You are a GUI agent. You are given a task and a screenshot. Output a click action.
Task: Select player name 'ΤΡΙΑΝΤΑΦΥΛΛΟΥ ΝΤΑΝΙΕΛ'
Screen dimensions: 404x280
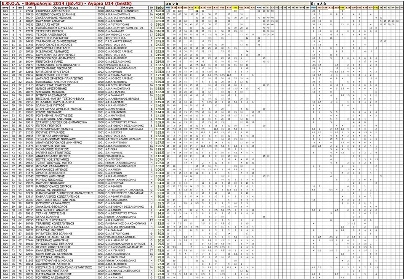[55, 129]
